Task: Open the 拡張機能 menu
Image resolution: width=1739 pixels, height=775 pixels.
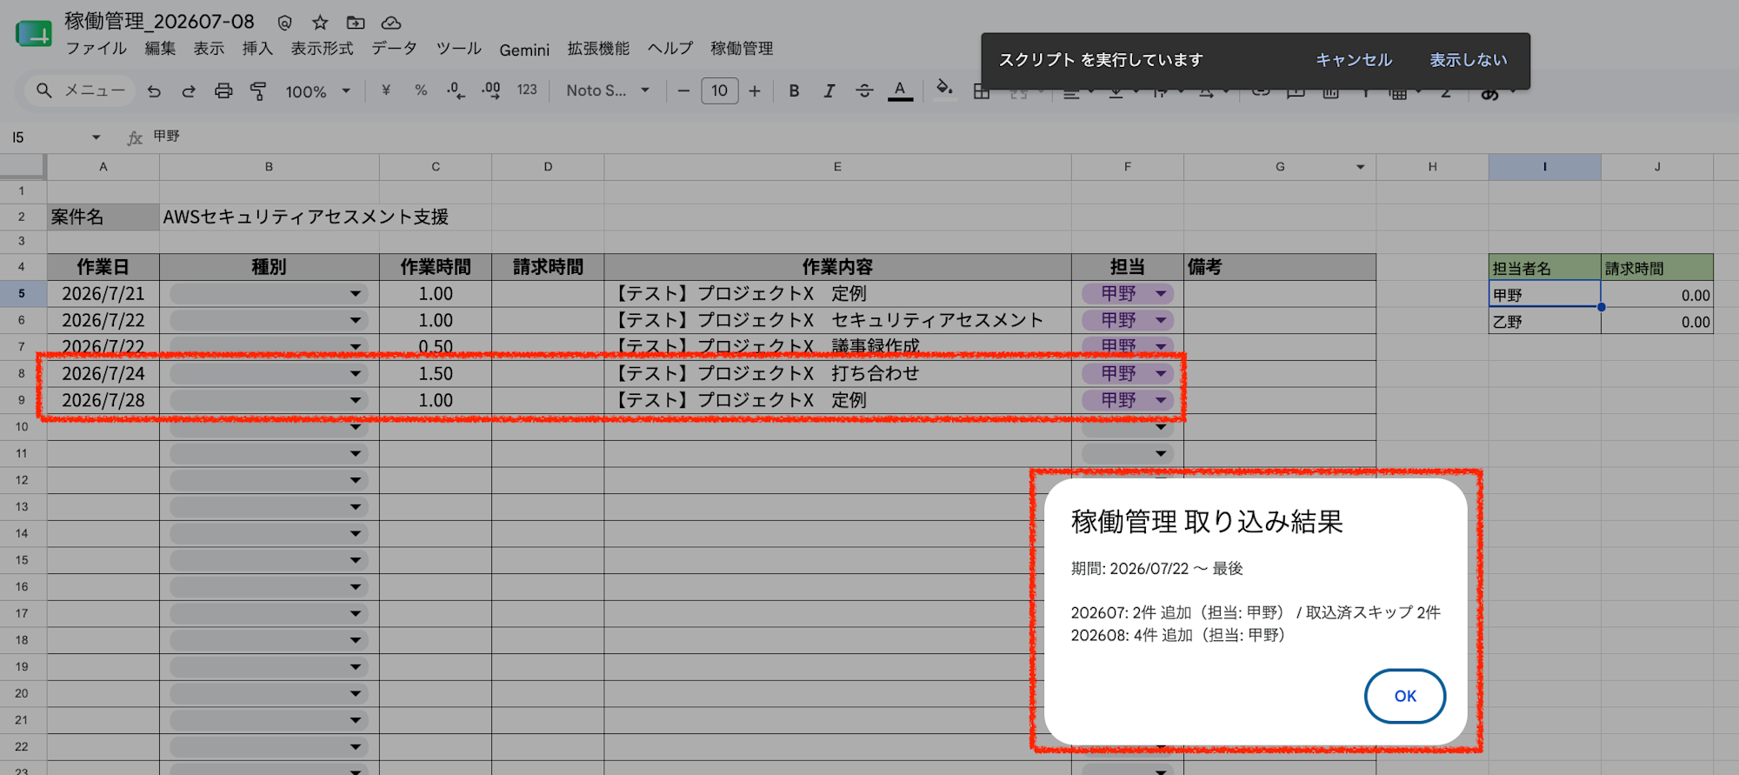Action: [x=598, y=49]
